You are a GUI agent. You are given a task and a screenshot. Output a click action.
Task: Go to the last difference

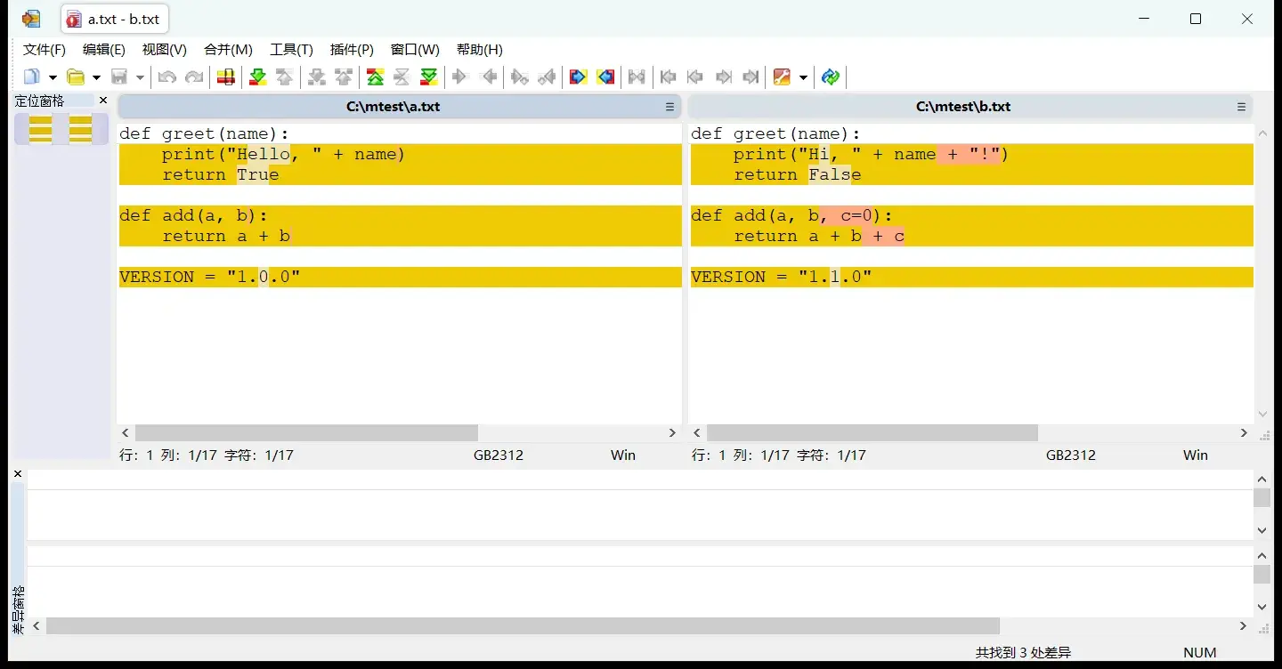coord(429,77)
